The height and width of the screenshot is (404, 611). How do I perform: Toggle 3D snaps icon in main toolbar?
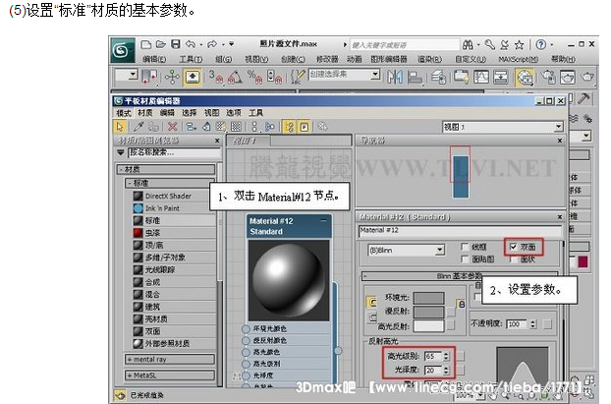pos(215,77)
